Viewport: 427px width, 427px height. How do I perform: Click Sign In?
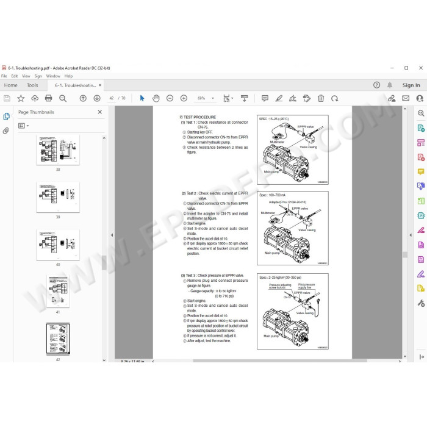(411, 85)
